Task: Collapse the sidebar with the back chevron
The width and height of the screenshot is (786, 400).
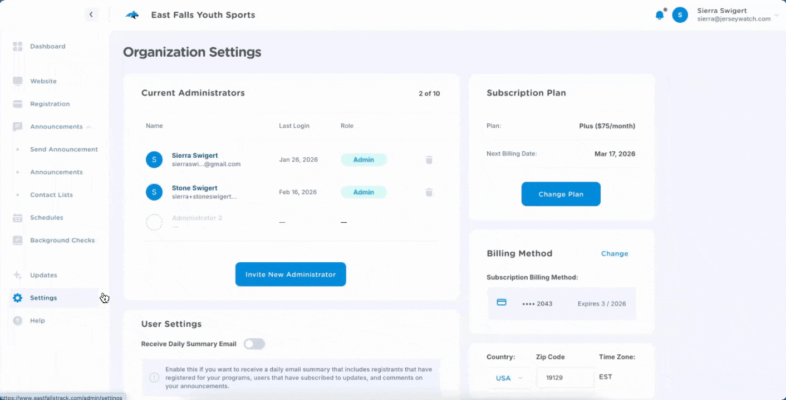Action: coord(91,15)
